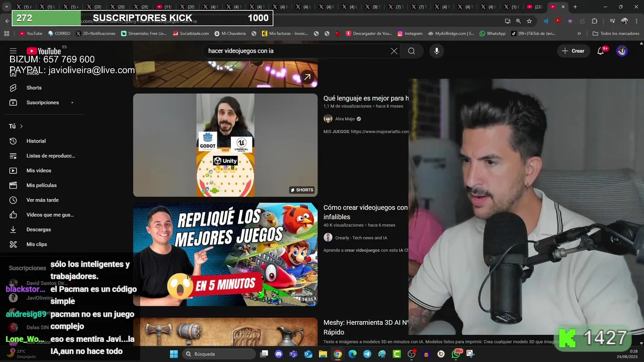Image resolution: width=644 pixels, height=362 pixels.
Task: Show more bookmarks with the overflow chevron
Action: (x=579, y=34)
